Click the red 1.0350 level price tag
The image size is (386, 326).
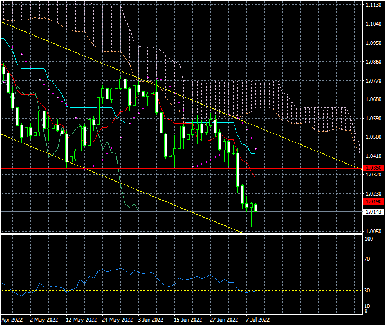[374, 168]
